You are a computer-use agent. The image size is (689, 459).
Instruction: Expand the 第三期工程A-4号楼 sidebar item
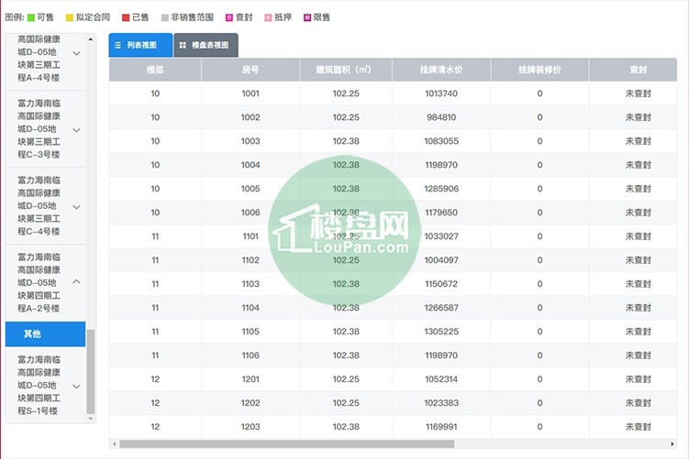pyautogui.click(x=76, y=53)
